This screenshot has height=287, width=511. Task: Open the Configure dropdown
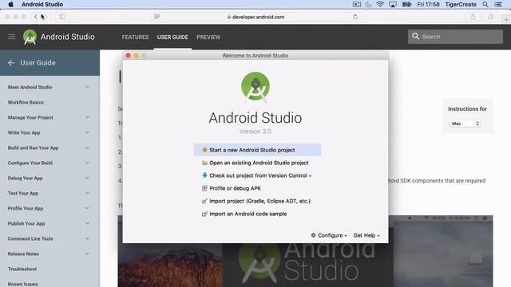(x=329, y=235)
